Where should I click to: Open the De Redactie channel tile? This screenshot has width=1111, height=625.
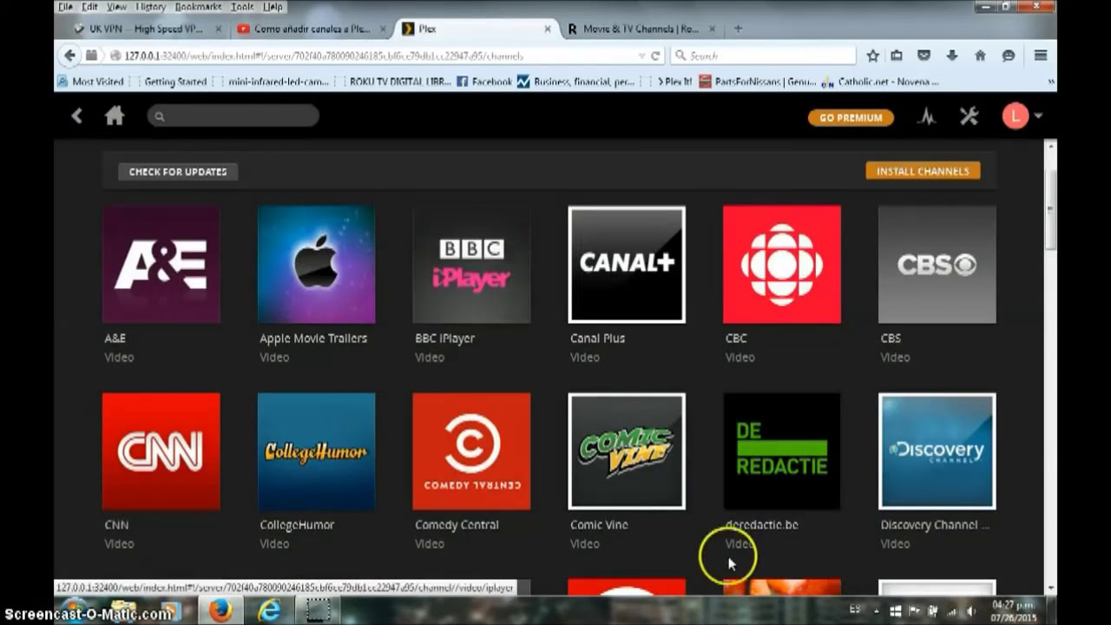coord(782,451)
